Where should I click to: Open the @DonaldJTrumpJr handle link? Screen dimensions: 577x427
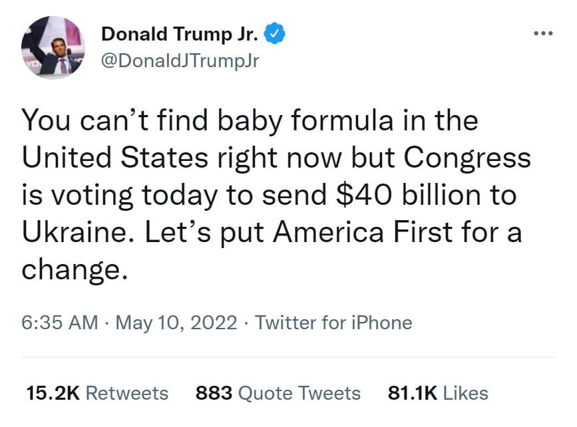point(180,61)
